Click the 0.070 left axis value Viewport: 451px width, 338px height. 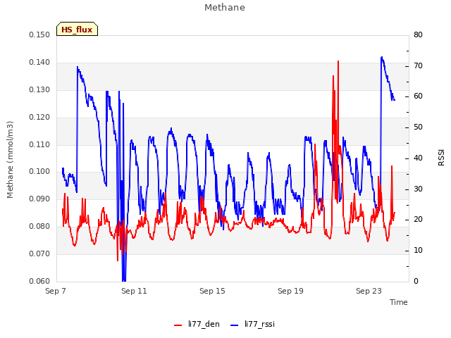(x=39, y=254)
